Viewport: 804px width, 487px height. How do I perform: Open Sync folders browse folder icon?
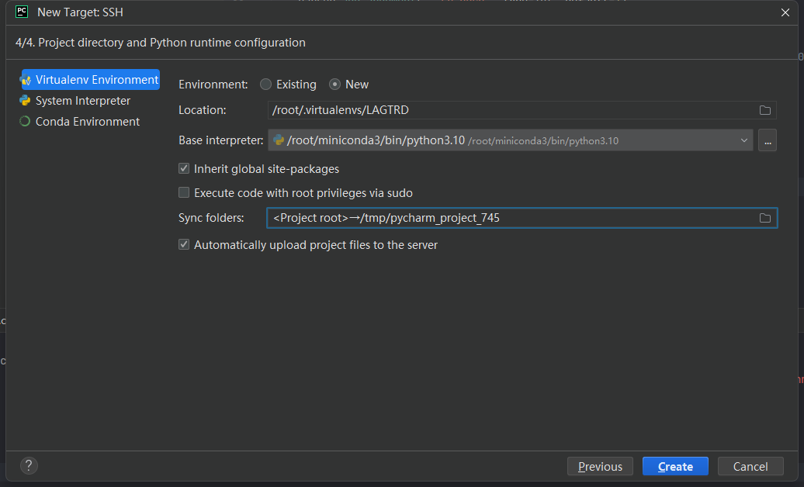(x=765, y=218)
